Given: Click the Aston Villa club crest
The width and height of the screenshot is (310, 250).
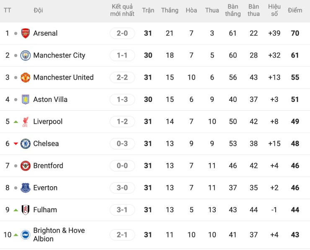Looking at the screenshot, I should click(x=26, y=99).
